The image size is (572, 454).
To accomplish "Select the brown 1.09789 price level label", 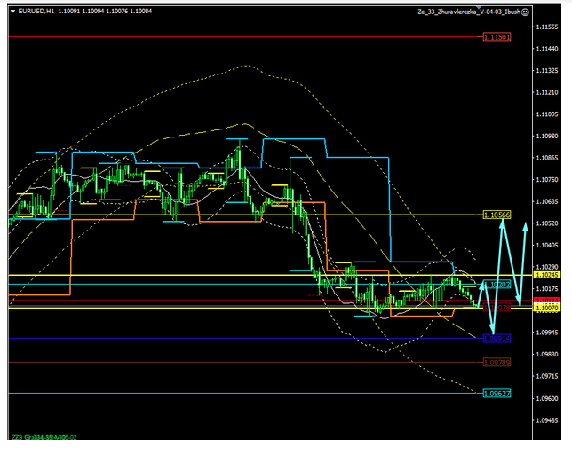I will (497, 362).
